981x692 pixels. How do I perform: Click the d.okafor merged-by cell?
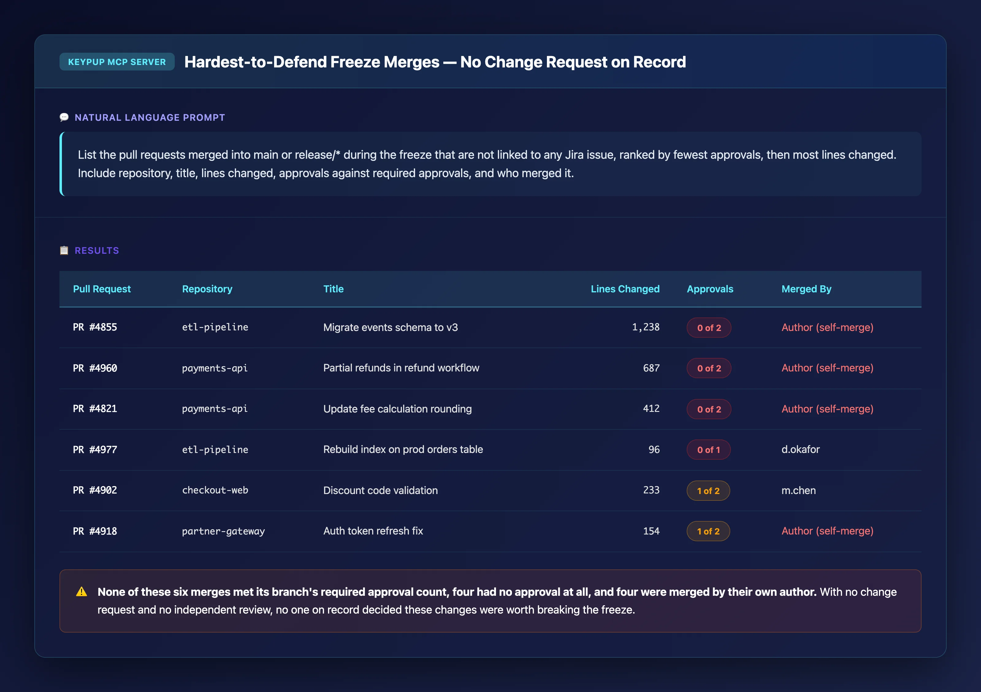click(x=800, y=449)
